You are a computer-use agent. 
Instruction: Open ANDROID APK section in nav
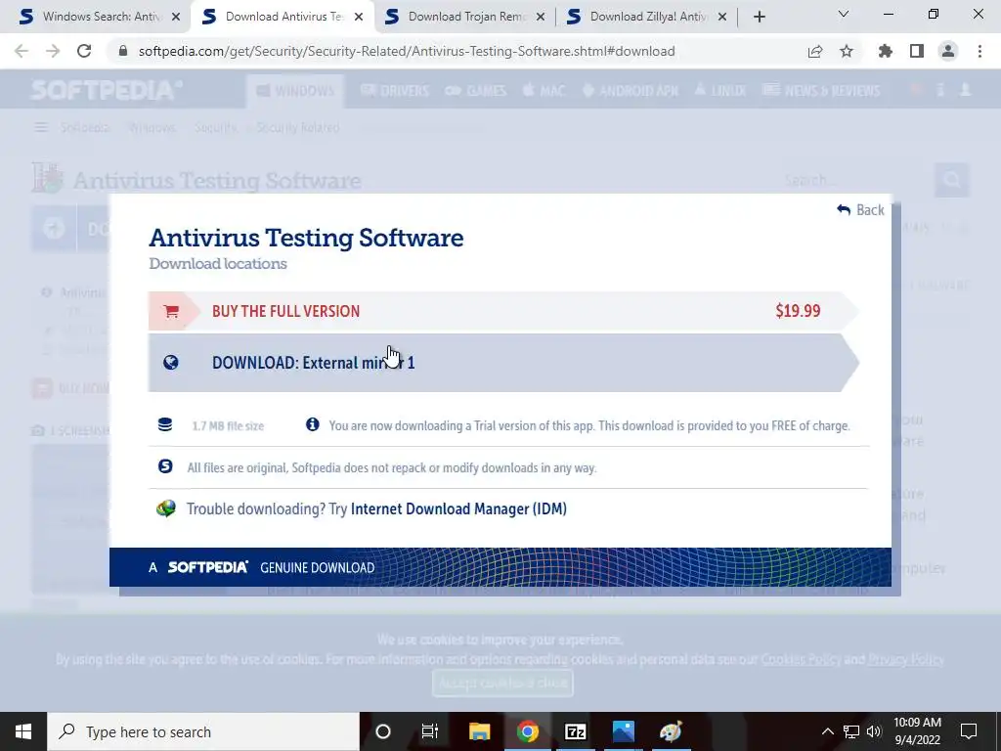pyautogui.click(x=631, y=91)
